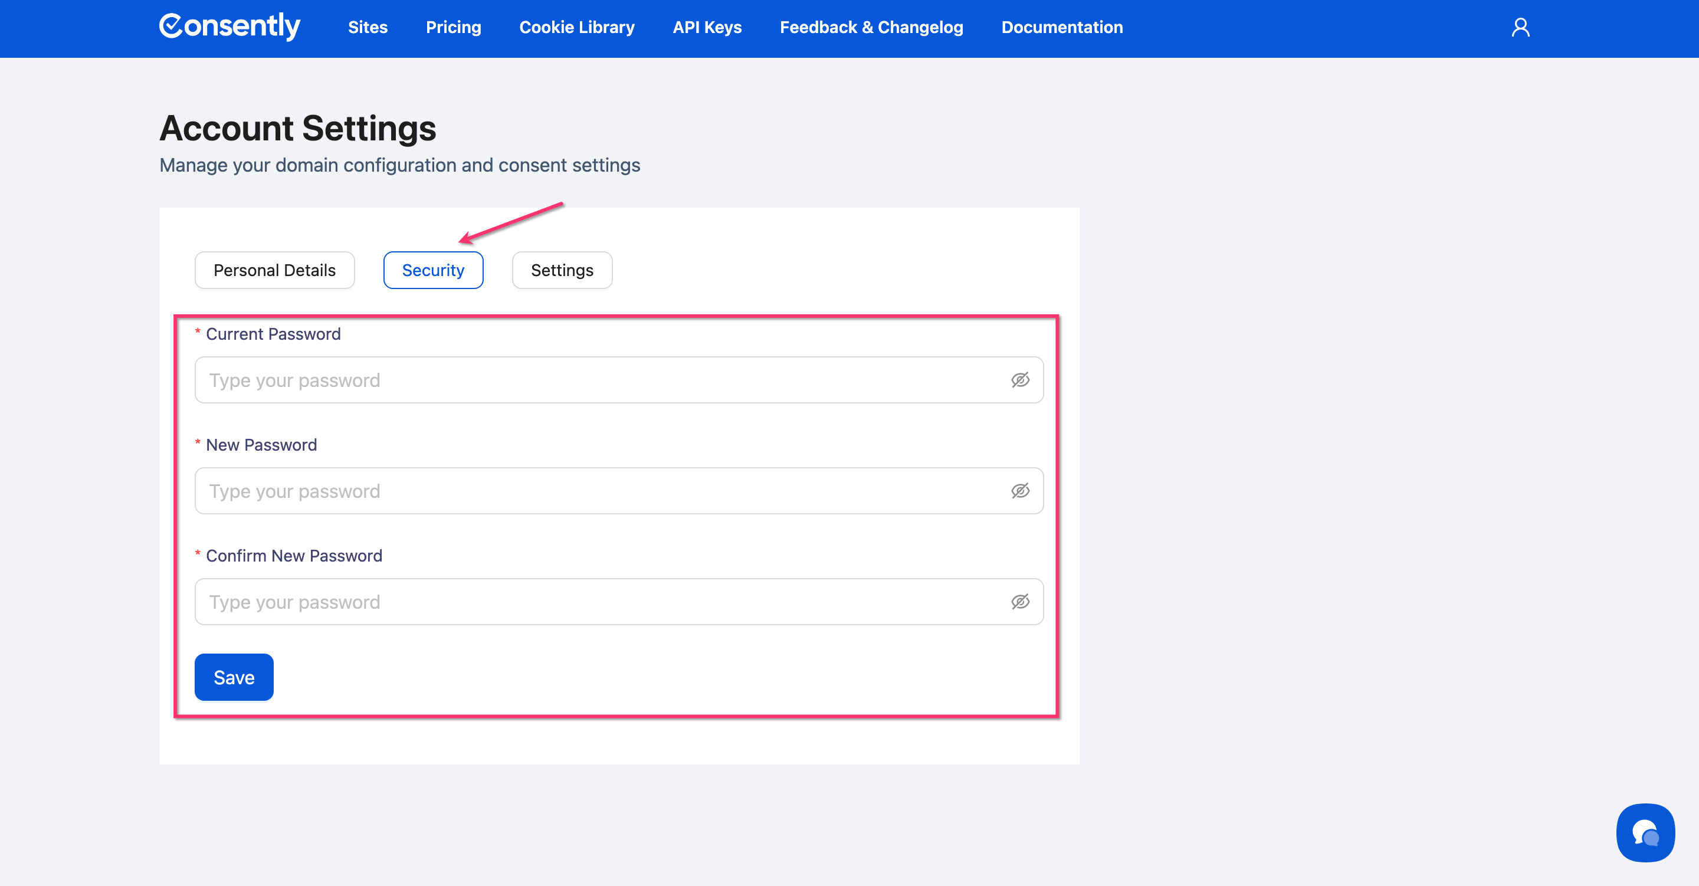Navigate to Cookie Library

576,28
